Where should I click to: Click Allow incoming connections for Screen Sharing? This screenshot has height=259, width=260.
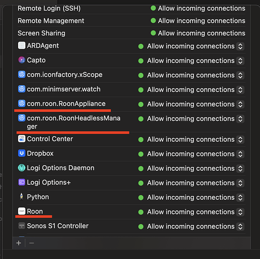(x=201, y=33)
